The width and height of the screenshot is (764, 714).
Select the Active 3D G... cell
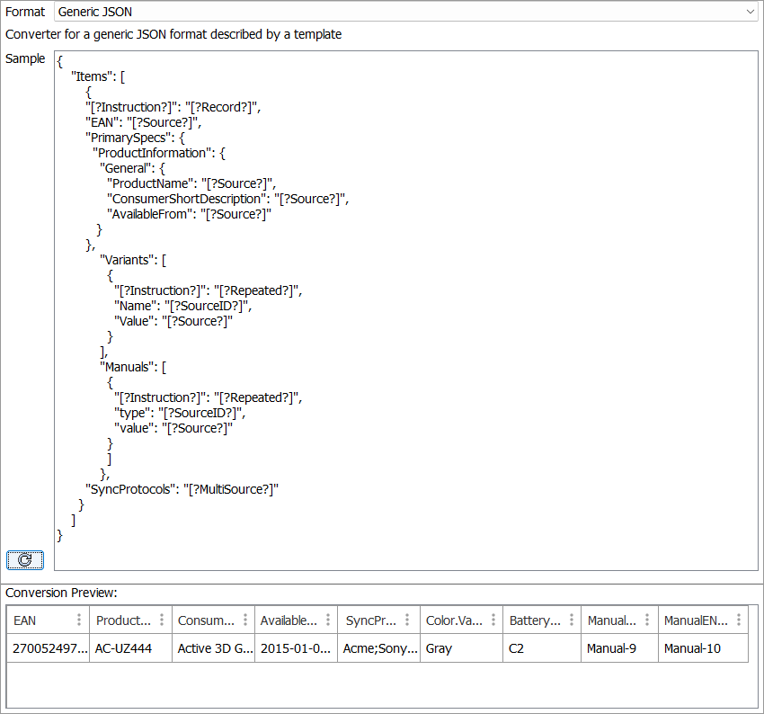[x=213, y=648]
